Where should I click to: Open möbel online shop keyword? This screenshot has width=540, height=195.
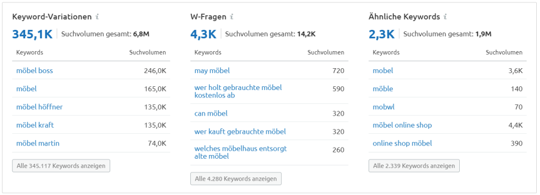pos(402,125)
